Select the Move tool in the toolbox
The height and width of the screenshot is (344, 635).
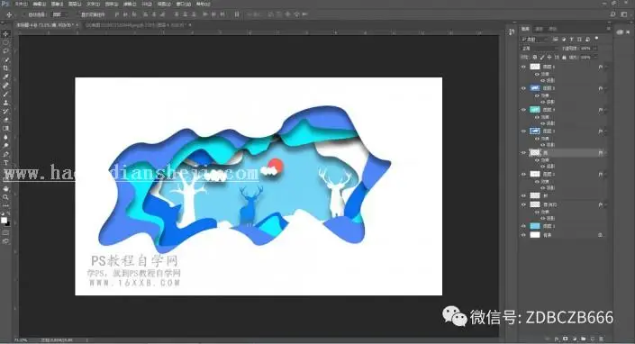coord(5,34)
